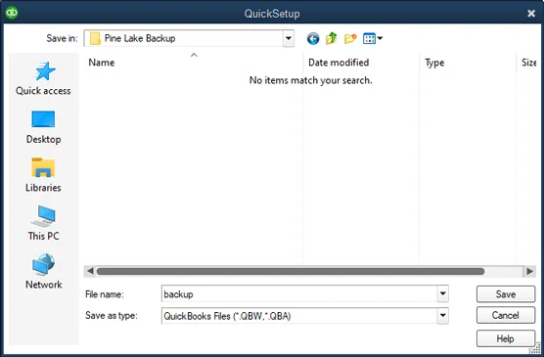The image size is (544, 357).
Task: Select This PC location
Action: [43, 223]
